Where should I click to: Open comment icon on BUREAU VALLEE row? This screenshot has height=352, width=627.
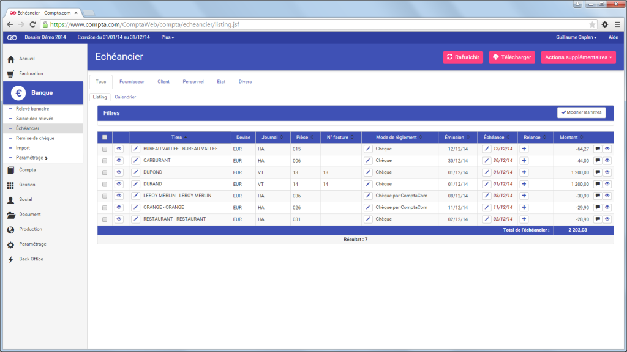[598, 149]
